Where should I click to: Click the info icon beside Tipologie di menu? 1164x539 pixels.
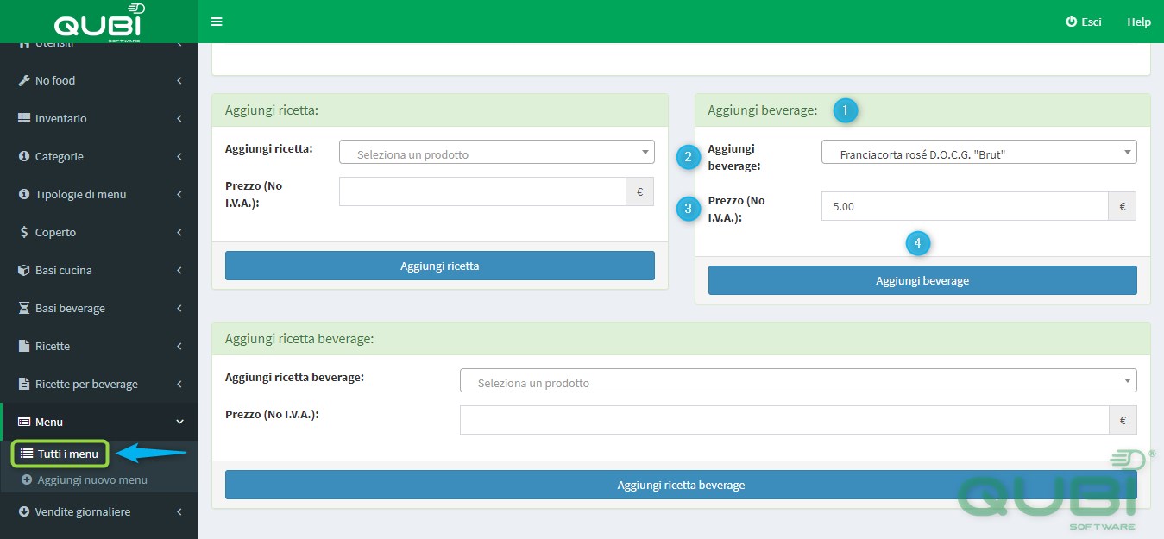click(x=24, y=194)
